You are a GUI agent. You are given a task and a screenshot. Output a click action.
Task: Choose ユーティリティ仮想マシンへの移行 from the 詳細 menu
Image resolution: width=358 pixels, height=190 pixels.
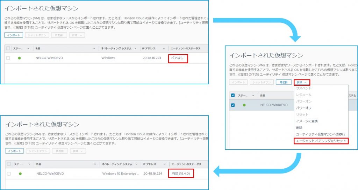pos(321,134)
